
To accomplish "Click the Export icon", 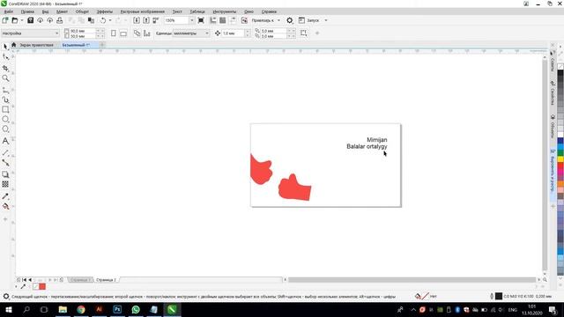I will tap(146, 20).
